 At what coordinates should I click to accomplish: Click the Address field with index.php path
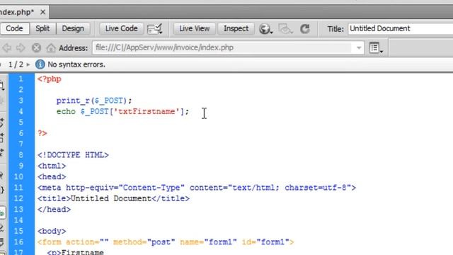tap(222, 47)
